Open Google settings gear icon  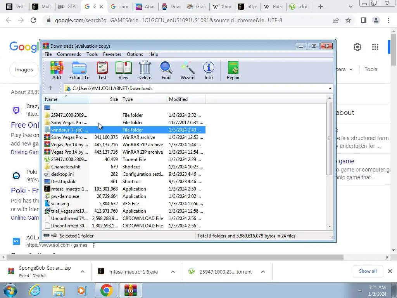pos(357,47)
